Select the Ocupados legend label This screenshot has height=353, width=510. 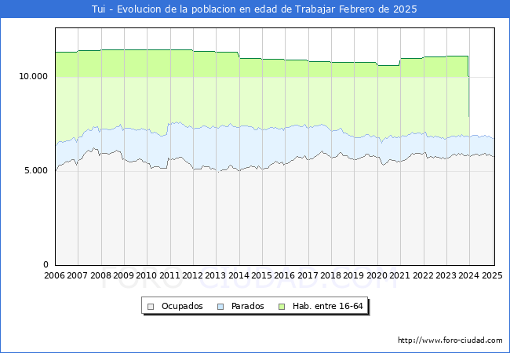[182, 306]
